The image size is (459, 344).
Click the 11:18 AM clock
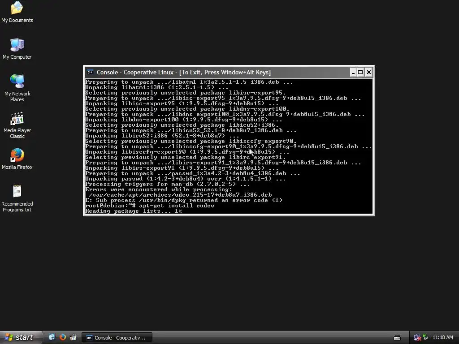pyautogui.click(x=442, y=338)
